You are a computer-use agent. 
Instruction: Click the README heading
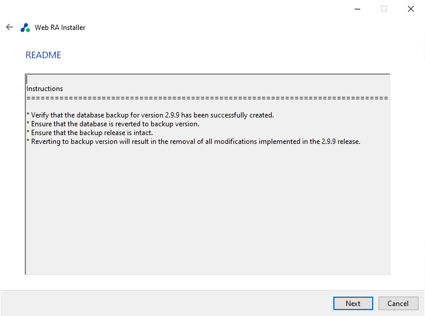point(43,55)
